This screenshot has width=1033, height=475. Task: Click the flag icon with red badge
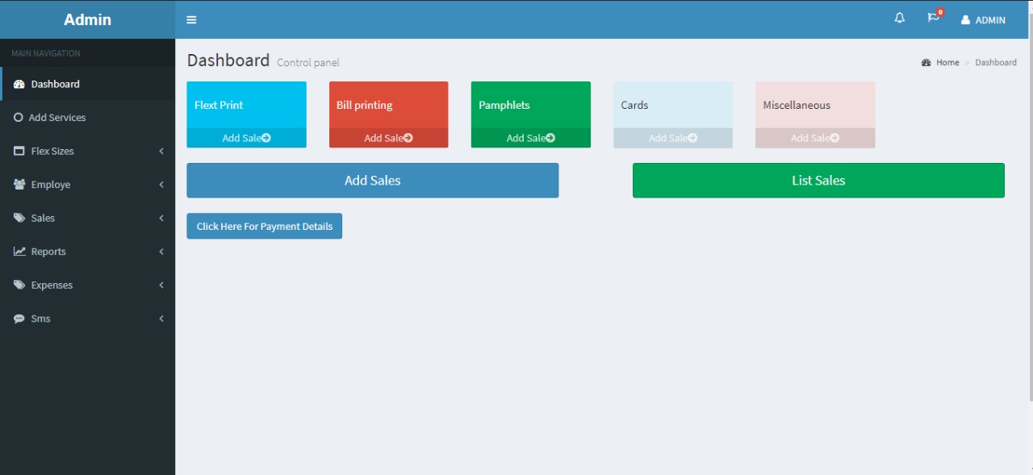click(934, 19)
